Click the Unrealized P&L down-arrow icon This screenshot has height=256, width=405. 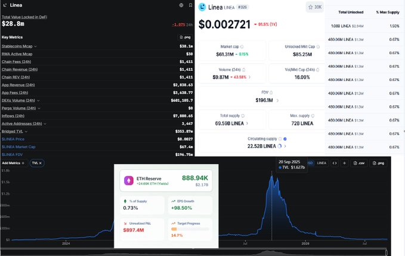(125, 223)
